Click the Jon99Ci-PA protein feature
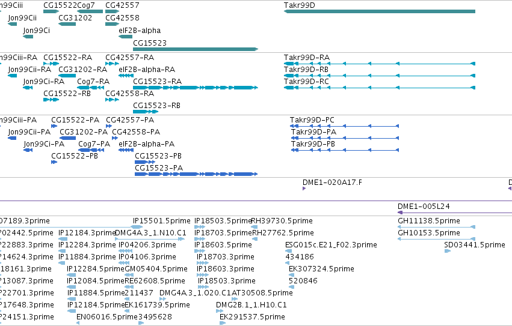The image size is (512, 326). (28, 150)
